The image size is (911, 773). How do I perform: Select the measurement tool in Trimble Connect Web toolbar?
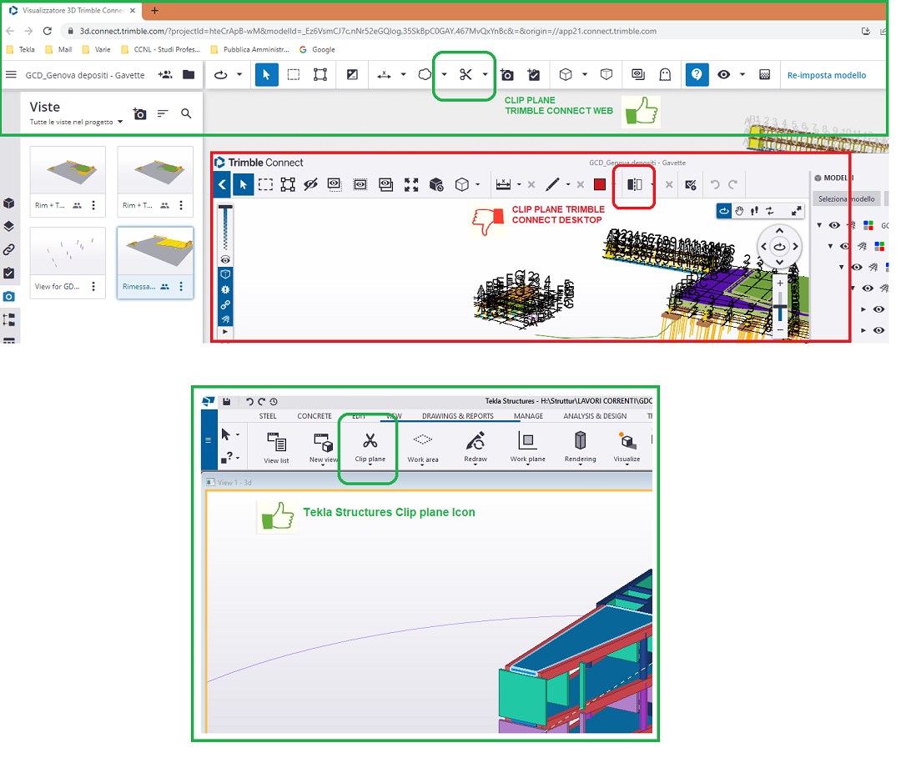(x=385, y=74)
